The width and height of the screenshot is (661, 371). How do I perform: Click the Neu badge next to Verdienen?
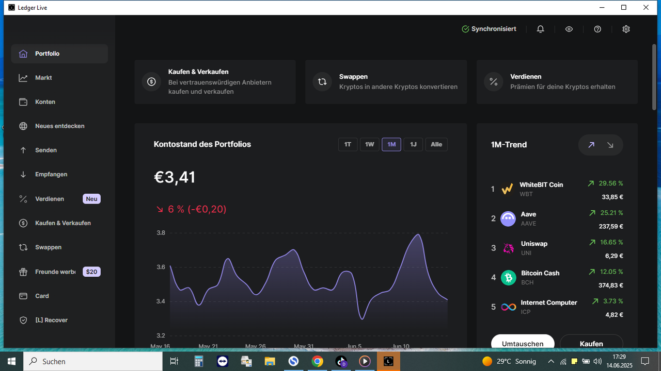91,199
